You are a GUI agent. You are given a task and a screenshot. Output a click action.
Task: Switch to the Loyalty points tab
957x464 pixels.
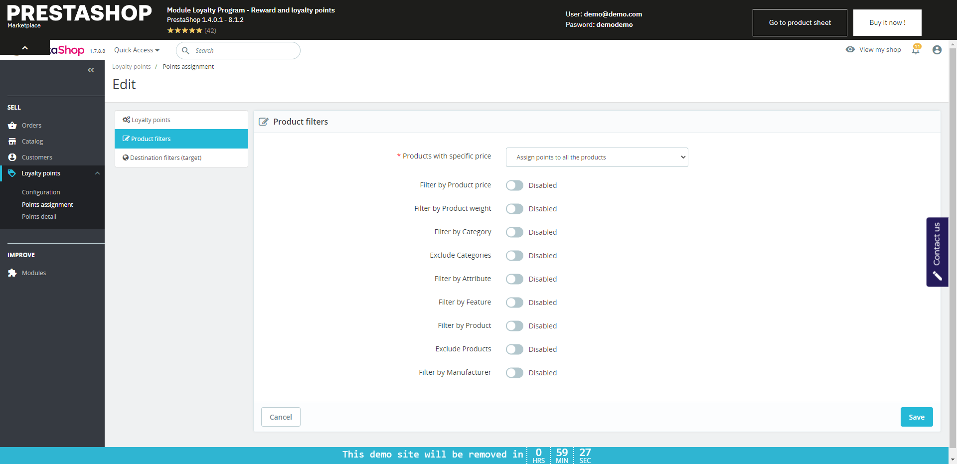(x=181, y=120)
